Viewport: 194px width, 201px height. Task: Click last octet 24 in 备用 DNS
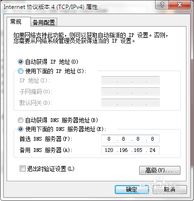point(152,150)
